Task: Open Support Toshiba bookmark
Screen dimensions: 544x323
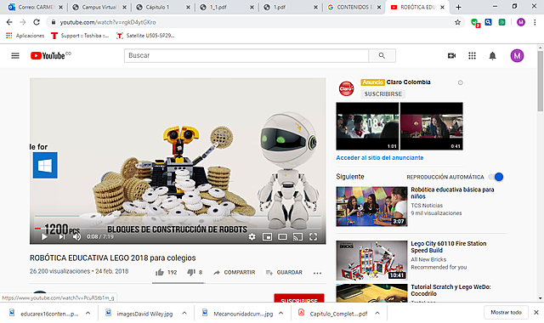Action: [x=80, y=36]
